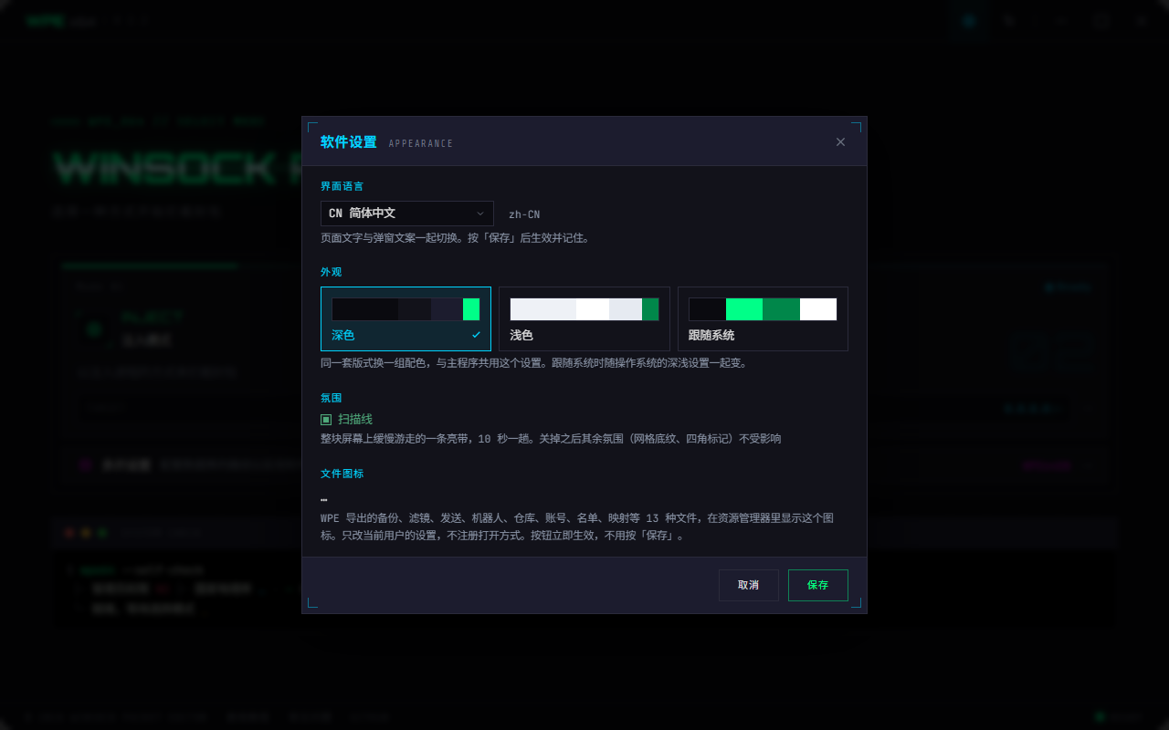
Task: Click the APPEARANCE subtitle label
Action: point(421,143)
